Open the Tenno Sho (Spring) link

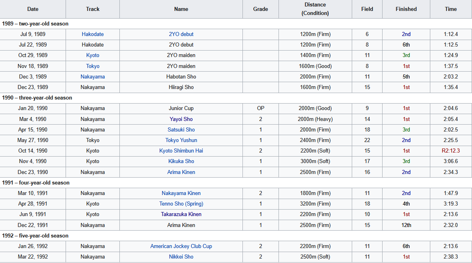tap(181, 204)
